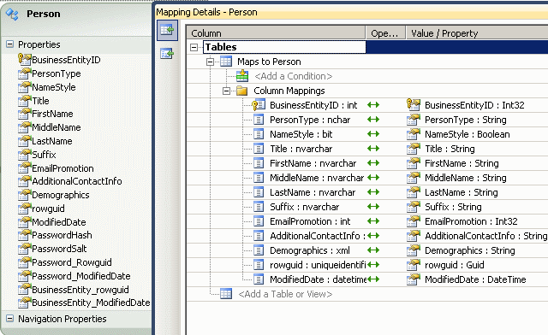This screenshot has width=548, height=335.
Task: Select the Title : nvarchar column row
Action: pos(301,149)
